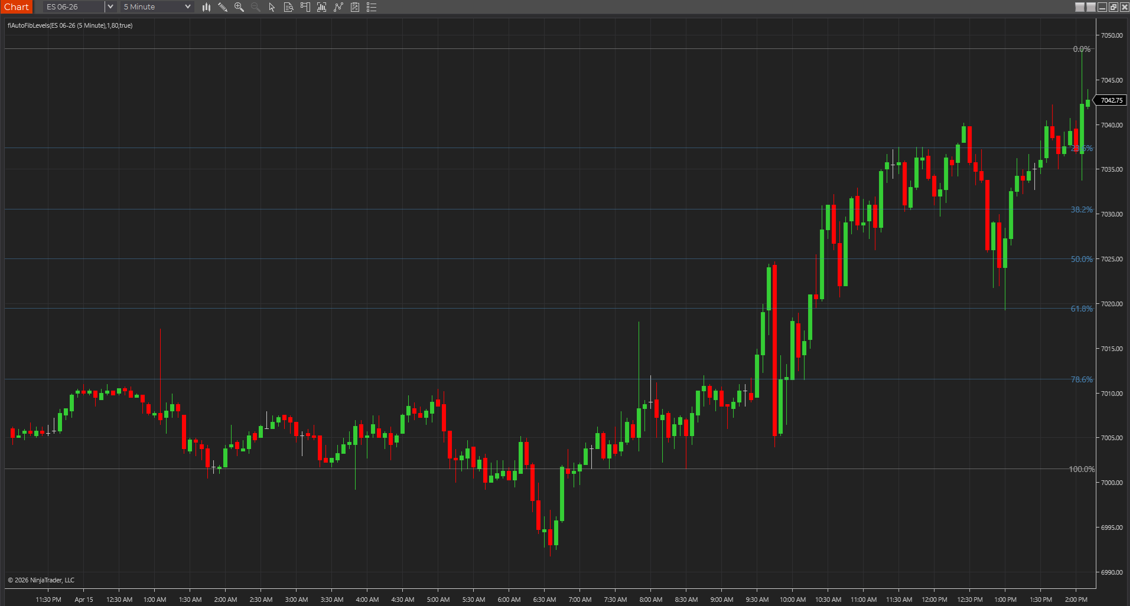This screenshot has height=606, width=1130.
Task: Open the Data Box tool
Action: (289, 7)
